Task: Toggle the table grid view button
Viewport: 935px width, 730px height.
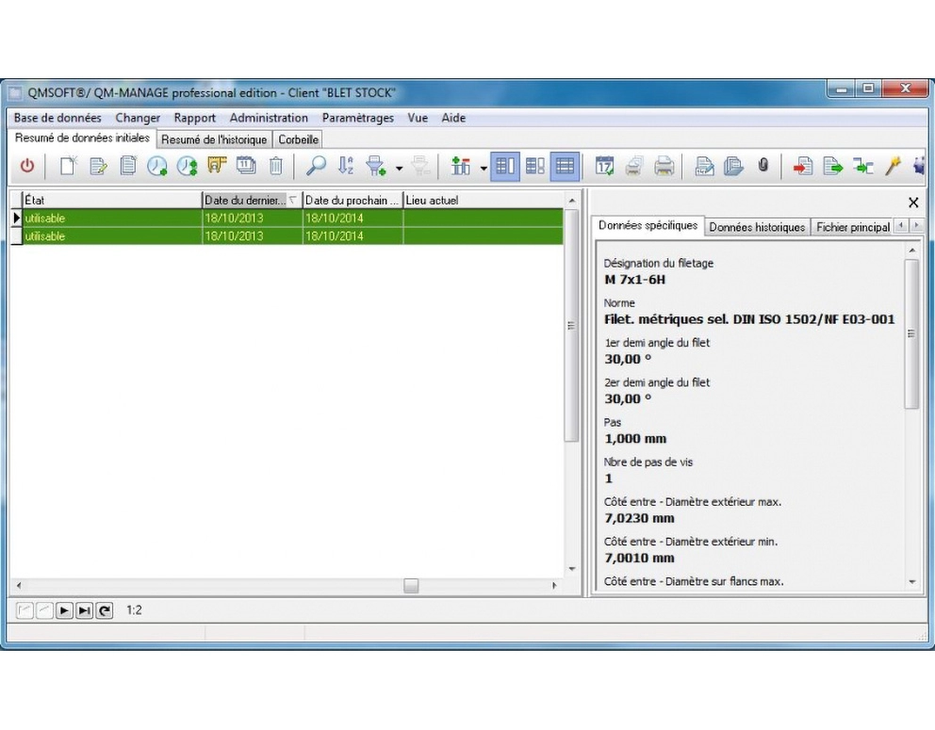Action: pyautogui.click(x=565, y=166)
